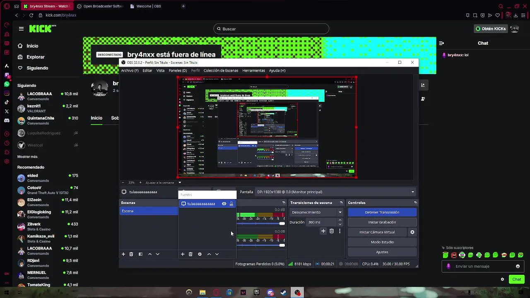This screenshot has width=530, height=298.
Task: Click Mostrar más in Siguiendo list
Action: coord(27,157)
